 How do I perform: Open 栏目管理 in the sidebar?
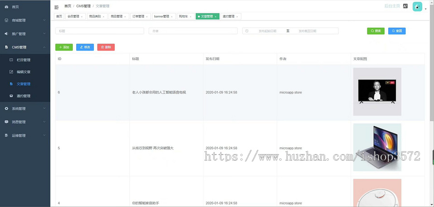25,60
